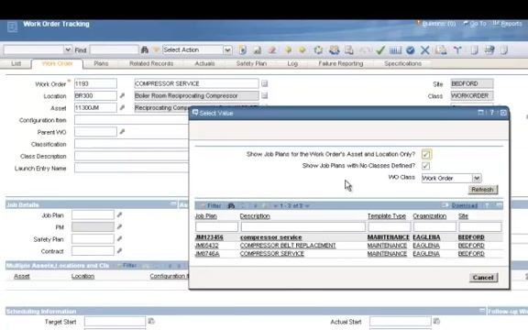Open Target Start date picker icon
528x330 pixels.
tap(151, 321)
